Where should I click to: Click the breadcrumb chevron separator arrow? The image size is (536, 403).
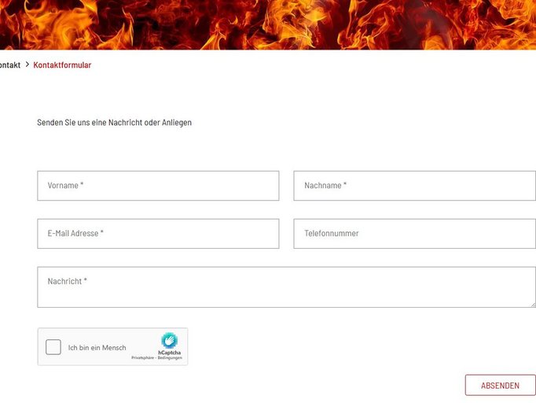tap(27, 65)
